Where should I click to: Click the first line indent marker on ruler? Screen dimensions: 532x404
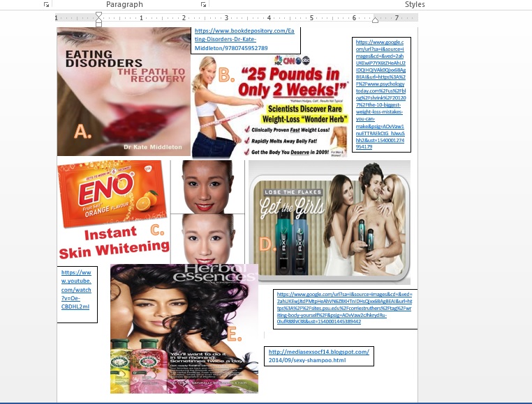pyautogui.click(x=98, y=15)
